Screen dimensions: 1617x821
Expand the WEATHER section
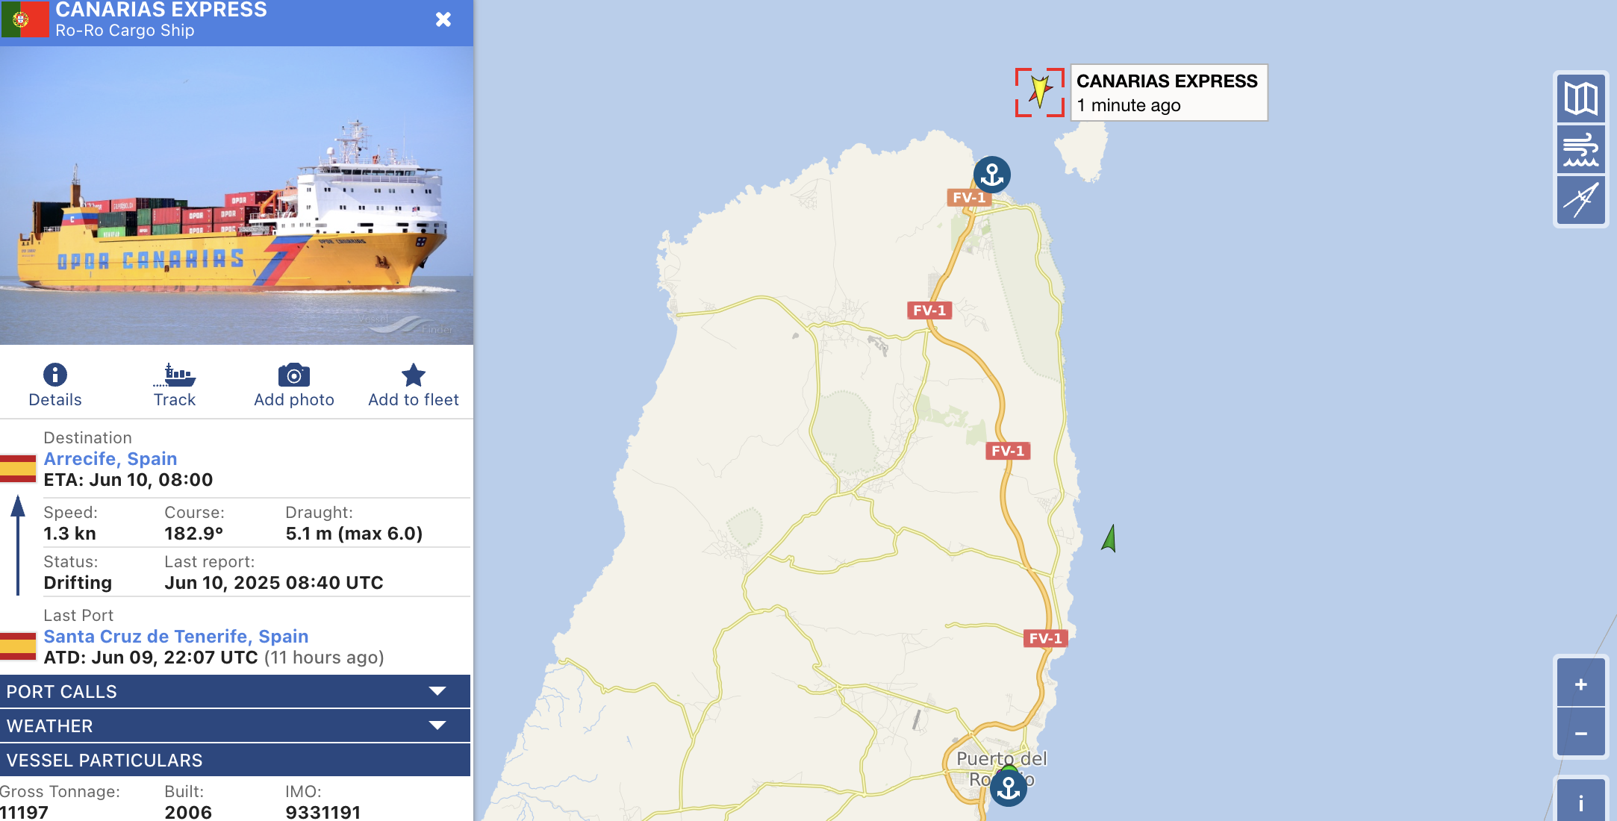tap(235, 725)
